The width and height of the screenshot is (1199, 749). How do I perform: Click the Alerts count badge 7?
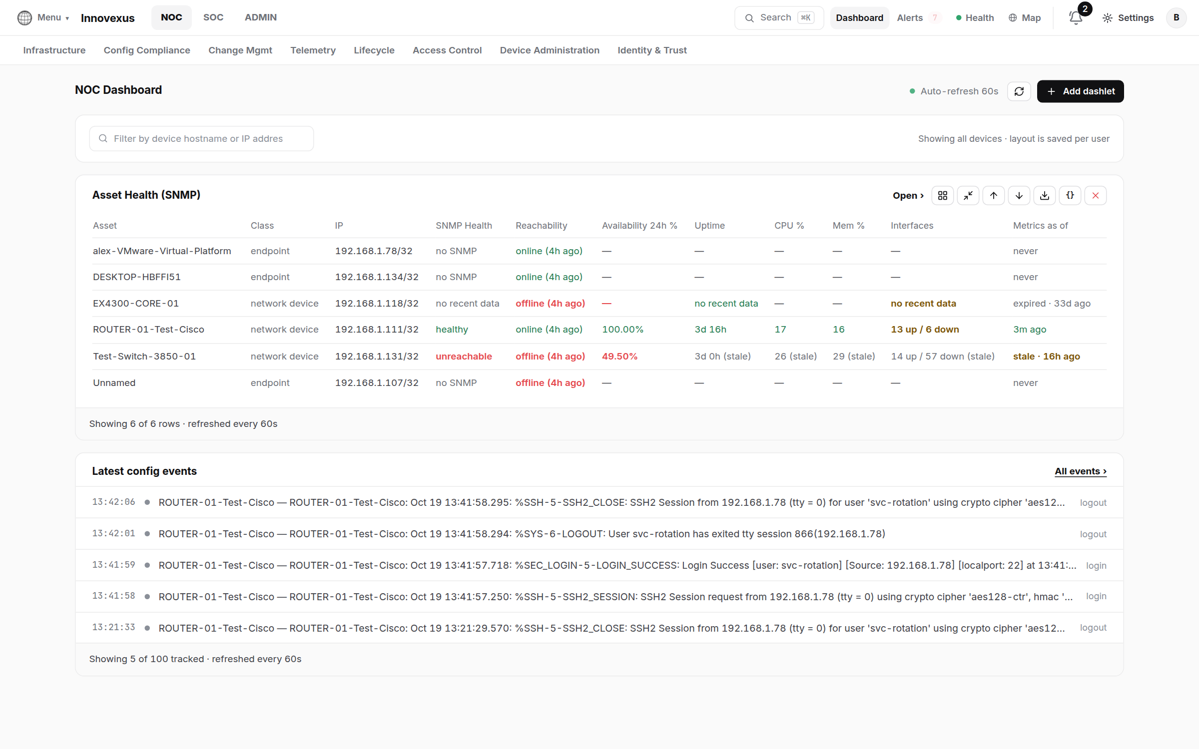(x=935, y=18)
